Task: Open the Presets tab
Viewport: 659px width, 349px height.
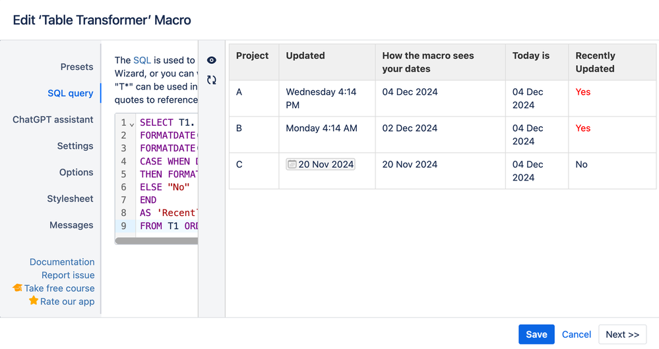Action: click(x=77, y=67)
